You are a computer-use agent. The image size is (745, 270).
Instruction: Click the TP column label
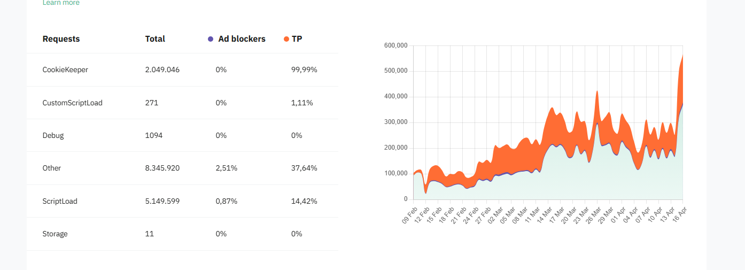297,39
